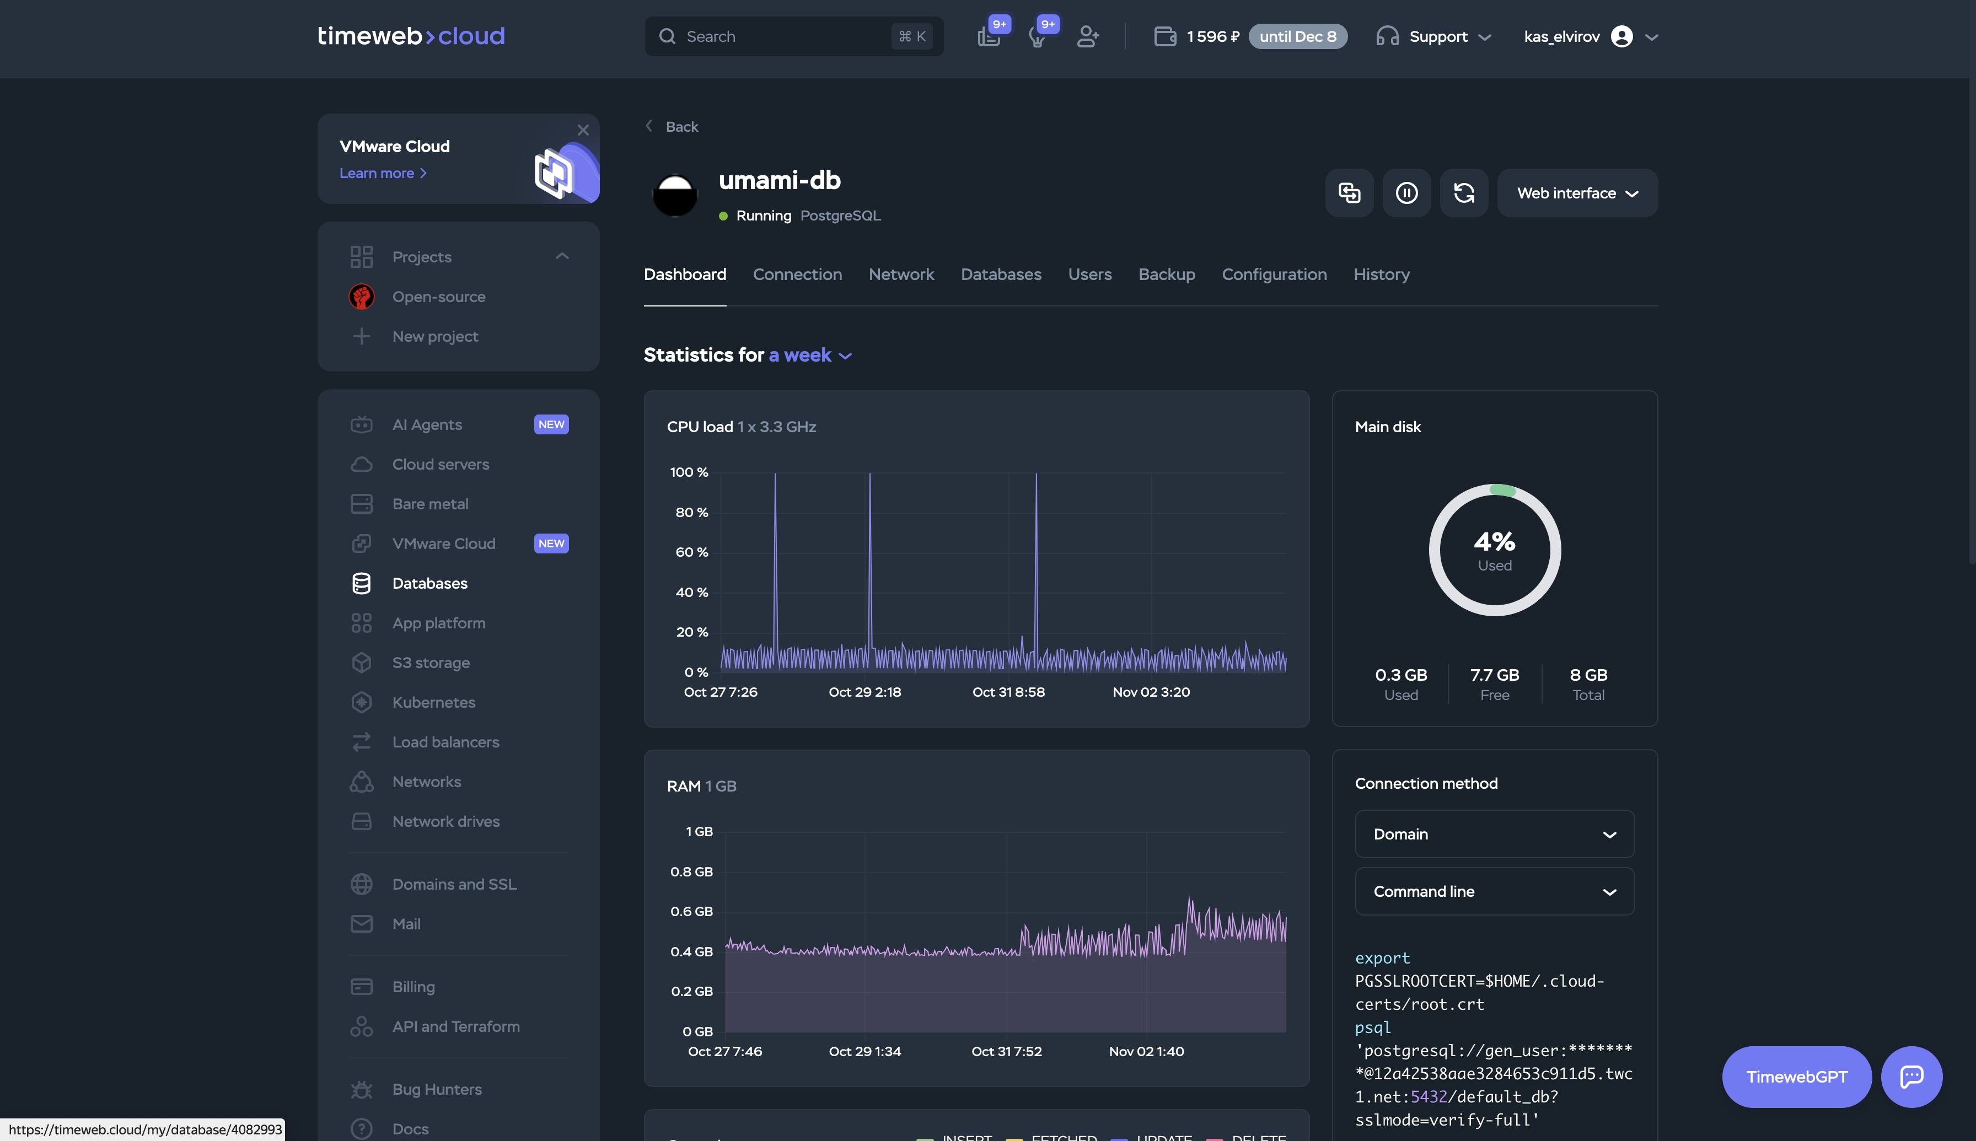Pause the umami-db database
The image size is (1976, 1141).
[x=1405, y=193]
